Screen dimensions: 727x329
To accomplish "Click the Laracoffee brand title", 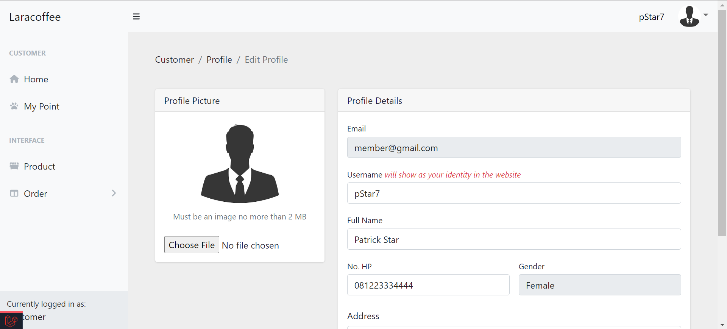I will tap(35, 17).
